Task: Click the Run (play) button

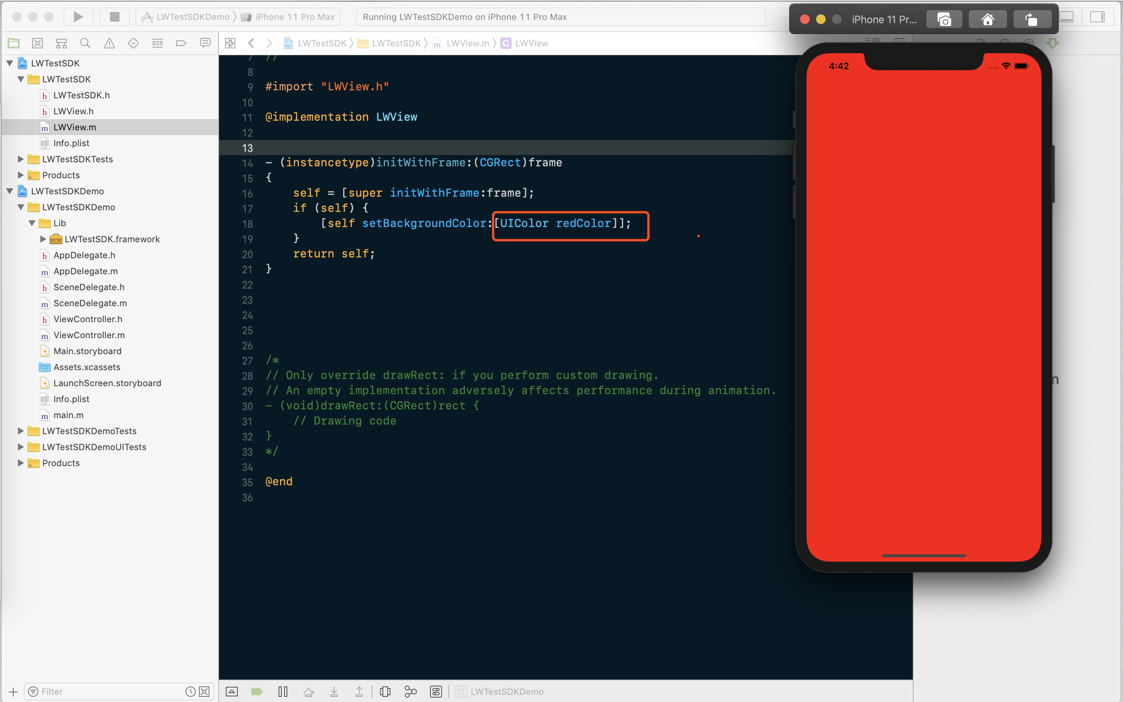Action: click(x=78, y=17)
